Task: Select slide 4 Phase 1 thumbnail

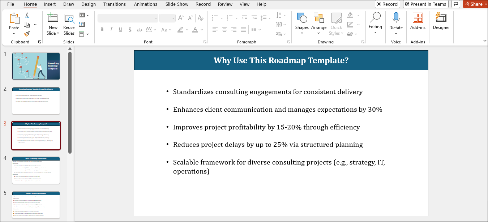Action: (x=36, y=170)
